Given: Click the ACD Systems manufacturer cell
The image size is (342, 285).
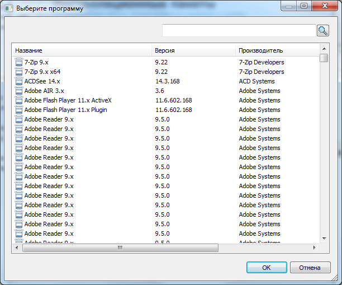Looking at the screenshot, I should coord(256,81).
